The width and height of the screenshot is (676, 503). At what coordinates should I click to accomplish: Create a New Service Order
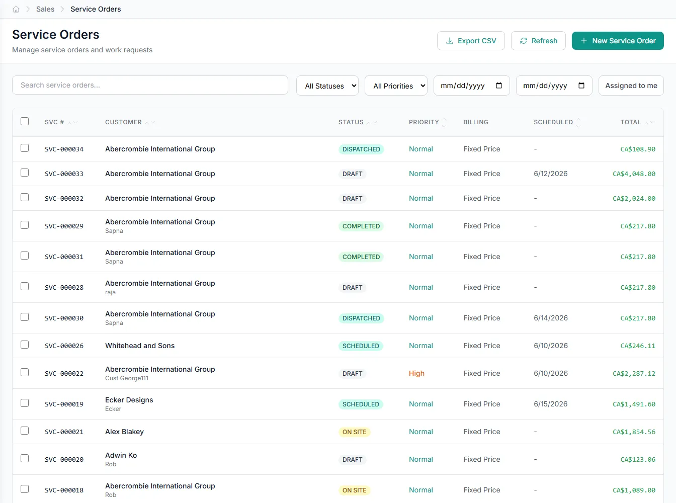(618, 41)
